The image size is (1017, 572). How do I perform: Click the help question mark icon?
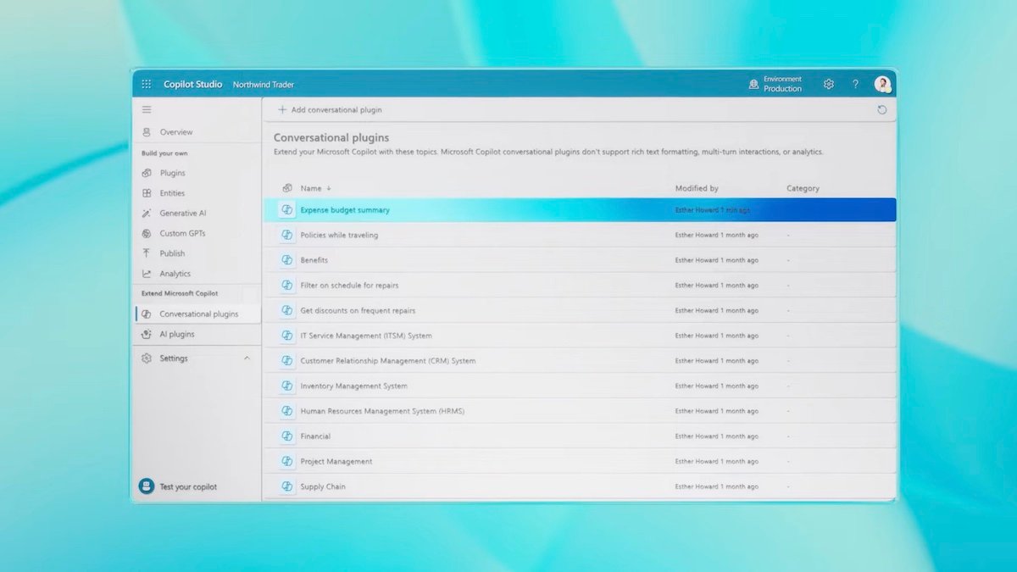pyautogui.click(x=855, y=84)
